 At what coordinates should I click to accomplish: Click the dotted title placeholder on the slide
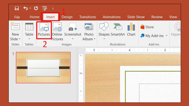(160, 93)
